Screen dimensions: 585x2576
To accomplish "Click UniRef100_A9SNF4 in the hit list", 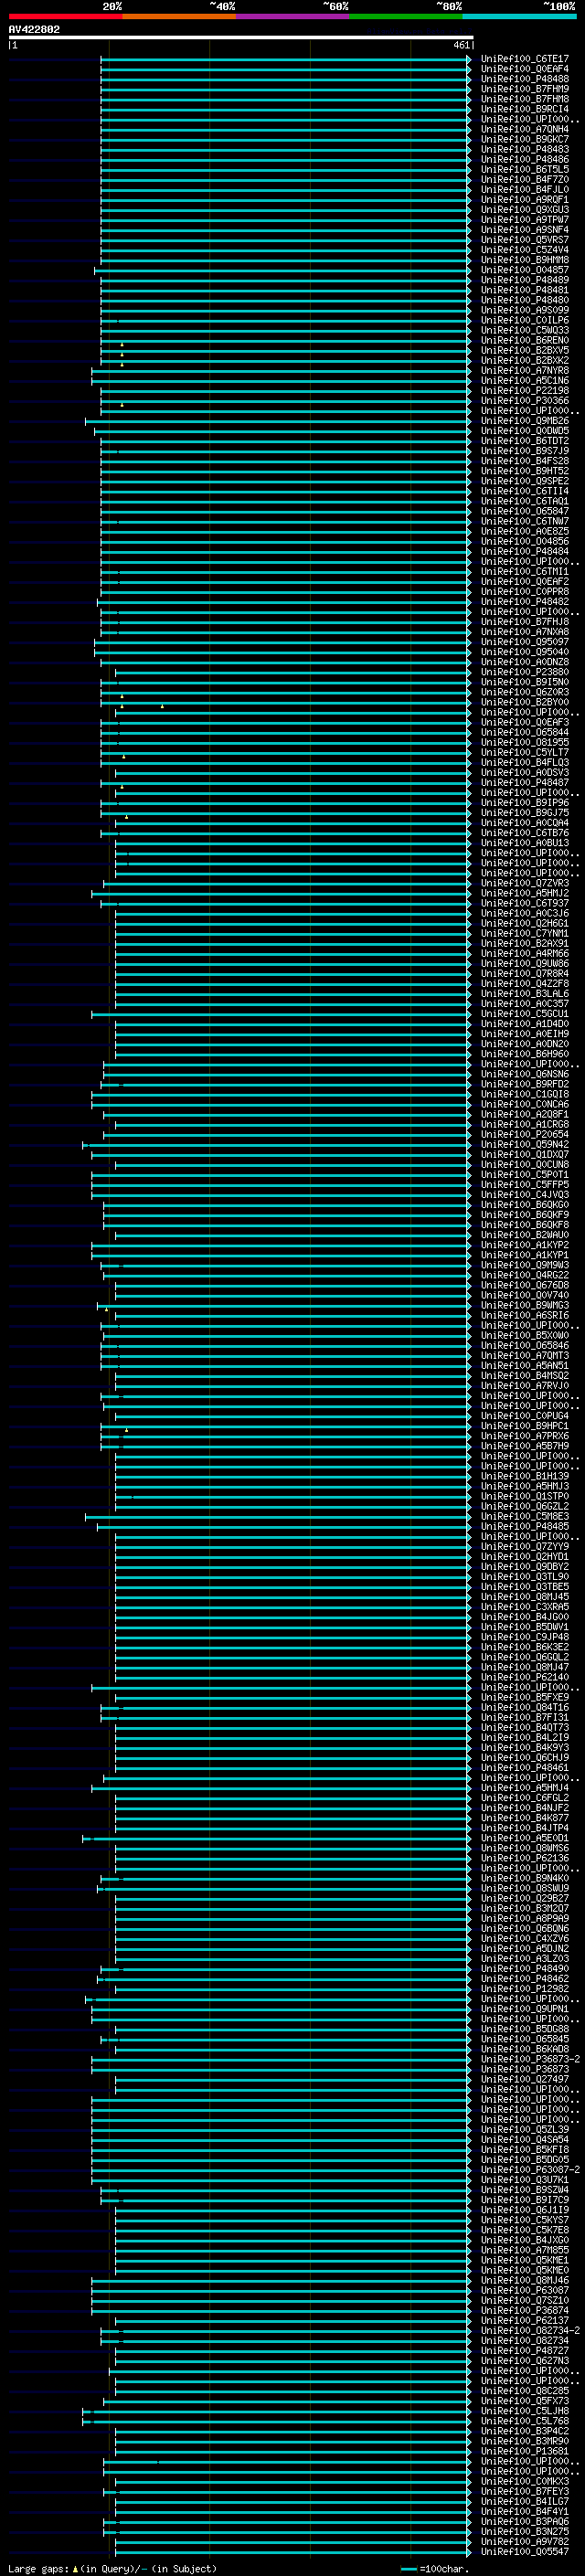I will [524, 230].
